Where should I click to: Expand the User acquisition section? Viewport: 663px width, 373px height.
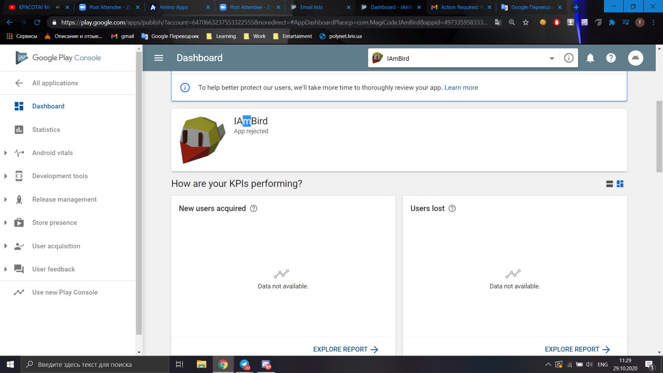(6, 246)
